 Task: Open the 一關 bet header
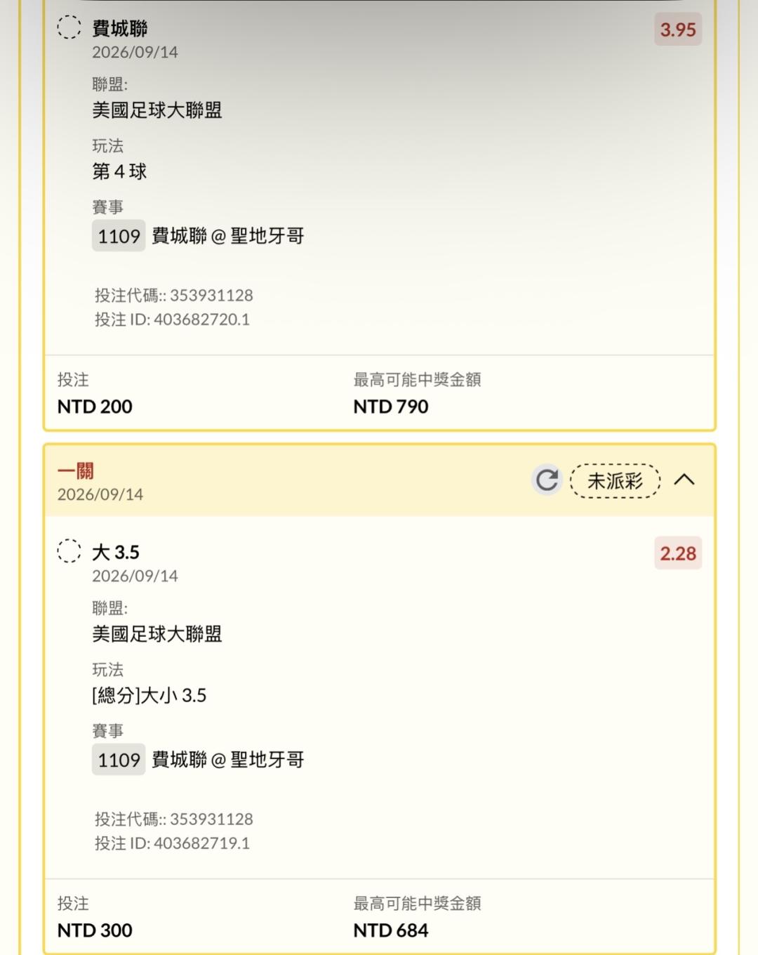tap(379, 481)
